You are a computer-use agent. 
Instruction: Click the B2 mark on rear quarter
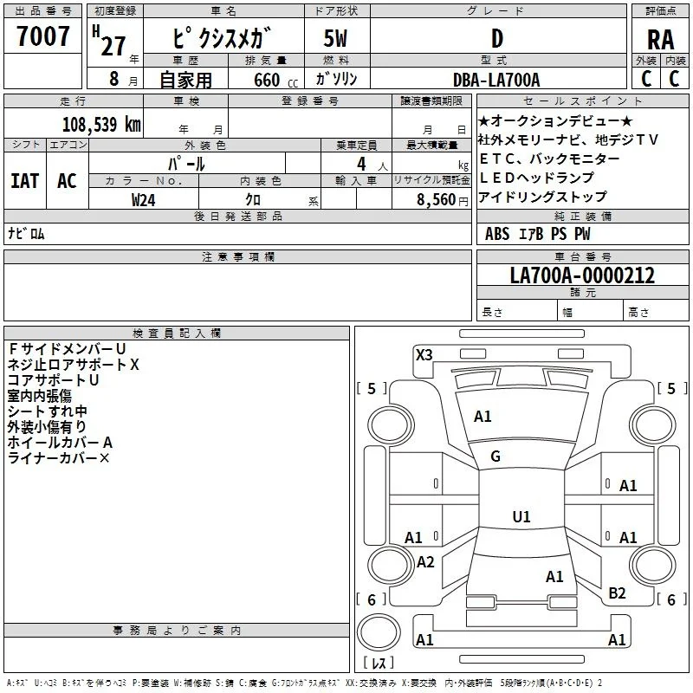click(x=617, y=593)
